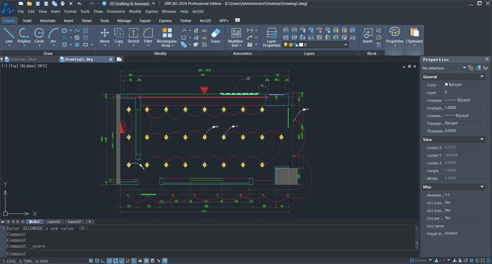Select the Circle tool
This screenshot has width=492, height=264.
[39, 36]
